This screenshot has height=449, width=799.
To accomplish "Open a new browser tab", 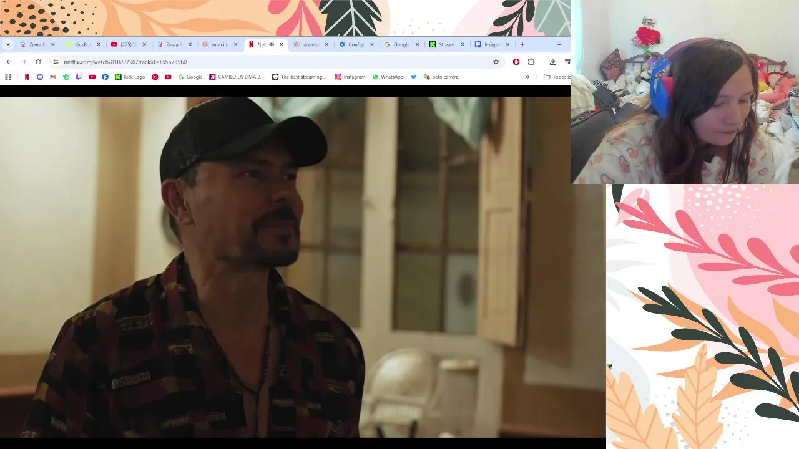I will click(x=522, y=44).
